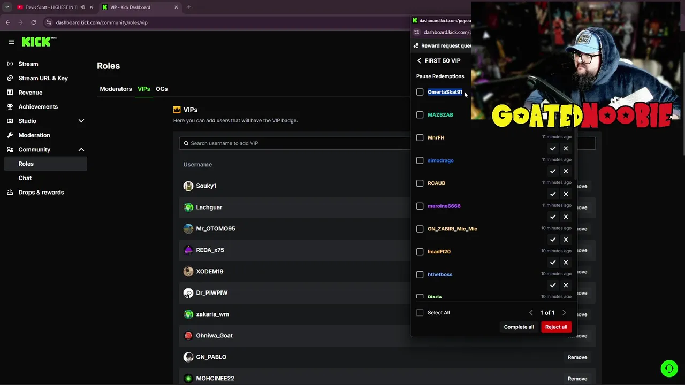This screenshot has height=385, width=685.
Task: Click the browser address bar URL
Action: point(102,22)
